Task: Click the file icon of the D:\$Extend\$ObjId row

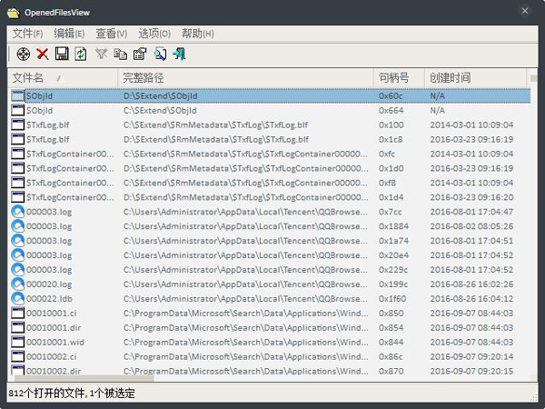Action: click(18, 95)
